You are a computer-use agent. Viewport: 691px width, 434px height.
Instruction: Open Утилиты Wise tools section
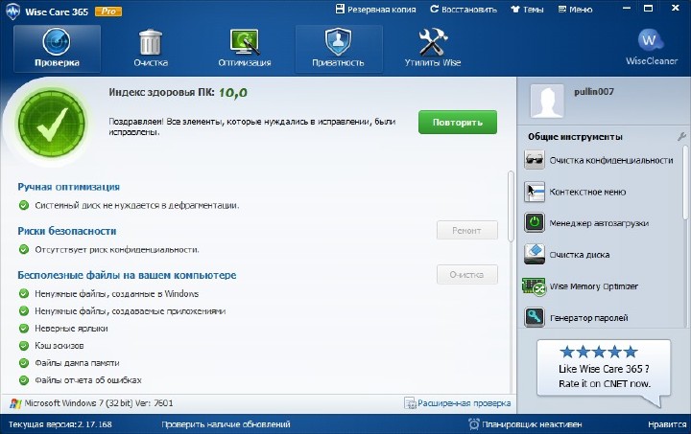tap(432, 49)
